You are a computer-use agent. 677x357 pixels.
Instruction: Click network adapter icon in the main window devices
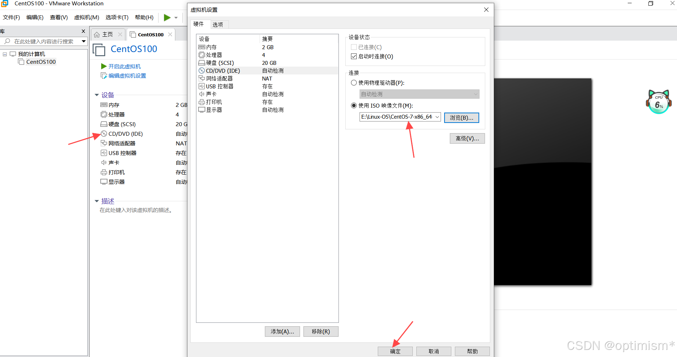pos(104,143)
